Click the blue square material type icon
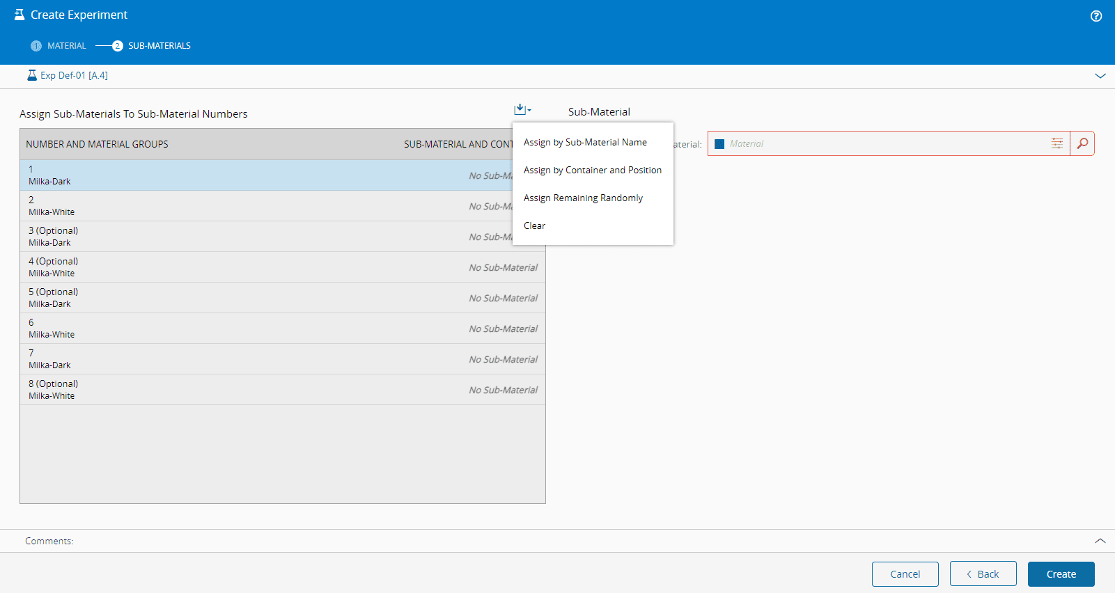Screen dimensions: 1115x593 (x=719, y=144)
